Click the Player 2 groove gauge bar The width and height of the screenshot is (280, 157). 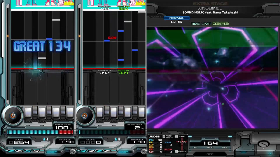112,132
